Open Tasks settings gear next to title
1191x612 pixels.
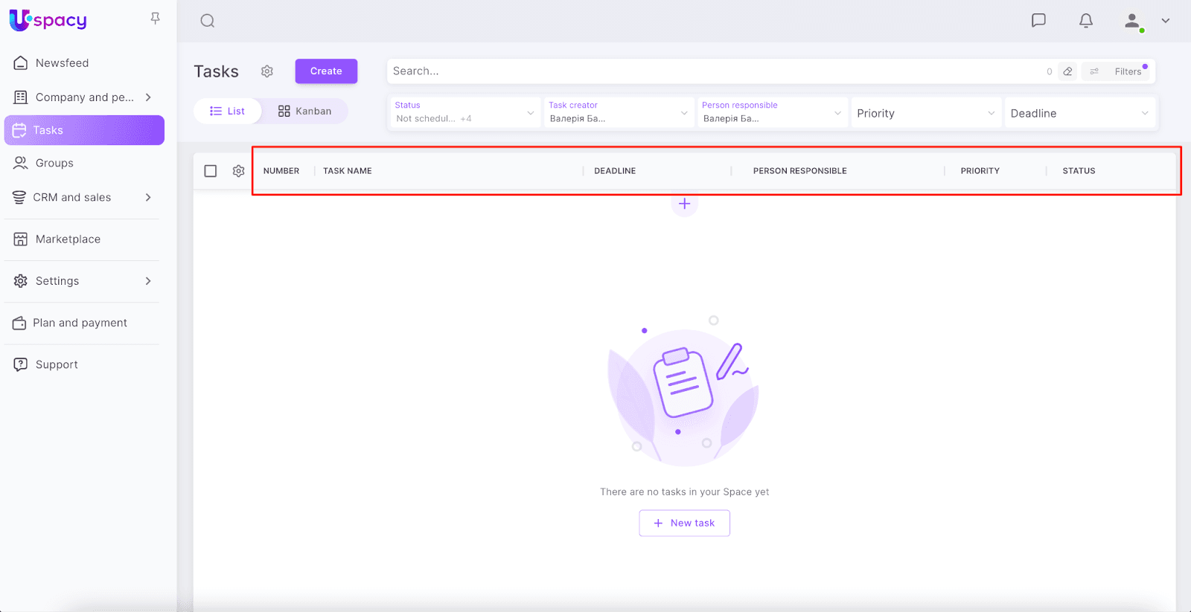(267, 71)
